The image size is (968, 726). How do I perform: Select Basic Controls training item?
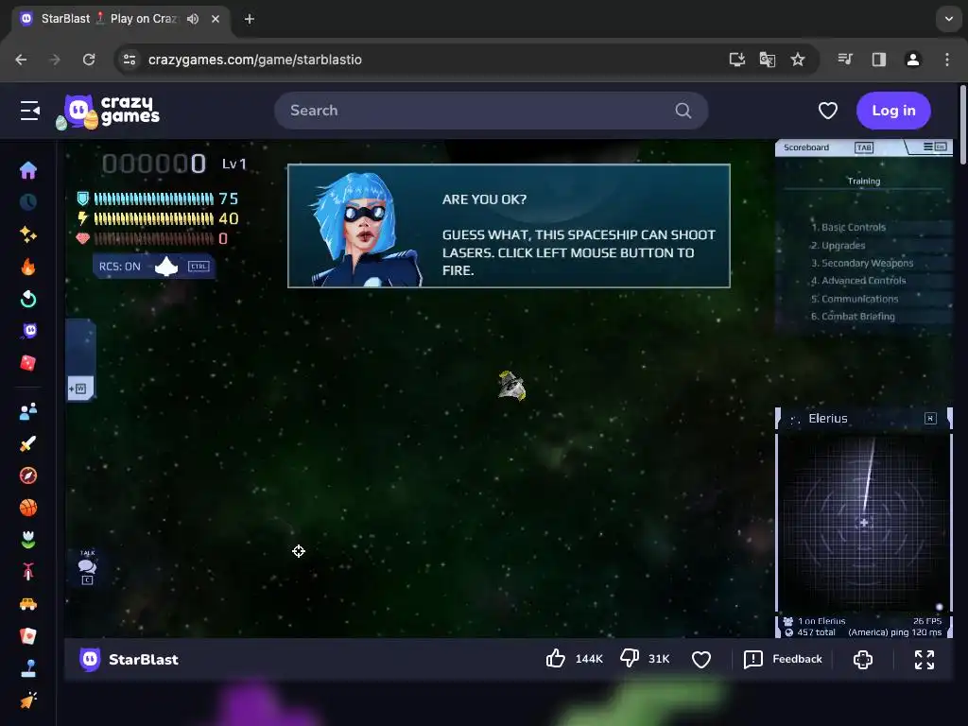point(848,227)
